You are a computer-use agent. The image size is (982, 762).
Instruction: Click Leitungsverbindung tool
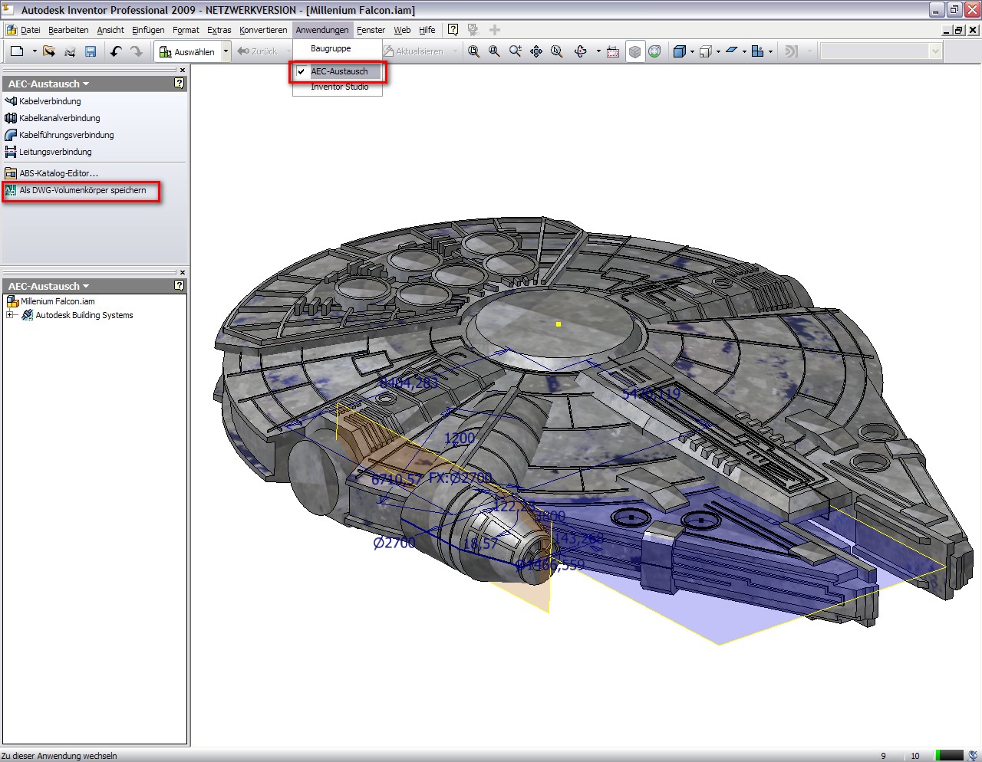pyautogui.click(x=55, y=152)
